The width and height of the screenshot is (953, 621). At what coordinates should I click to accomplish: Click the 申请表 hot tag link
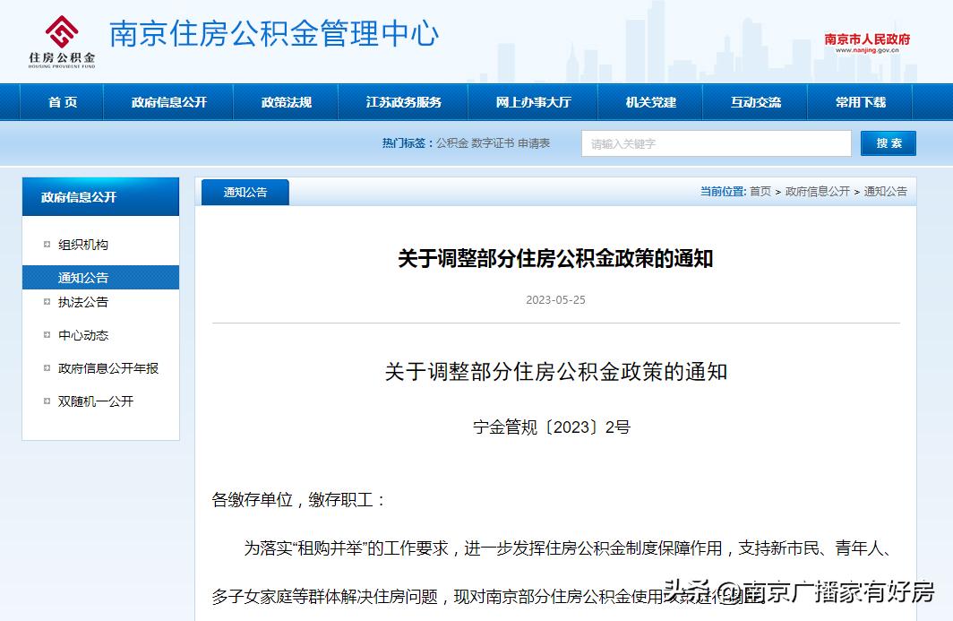[532, 142]
